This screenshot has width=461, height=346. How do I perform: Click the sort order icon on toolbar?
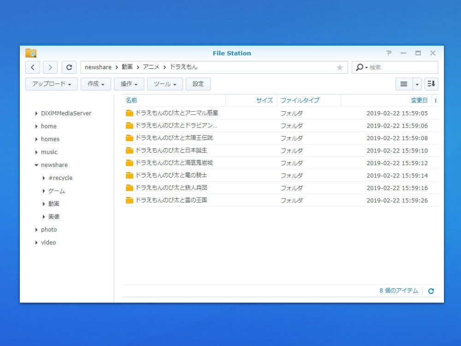click(431, 84)
